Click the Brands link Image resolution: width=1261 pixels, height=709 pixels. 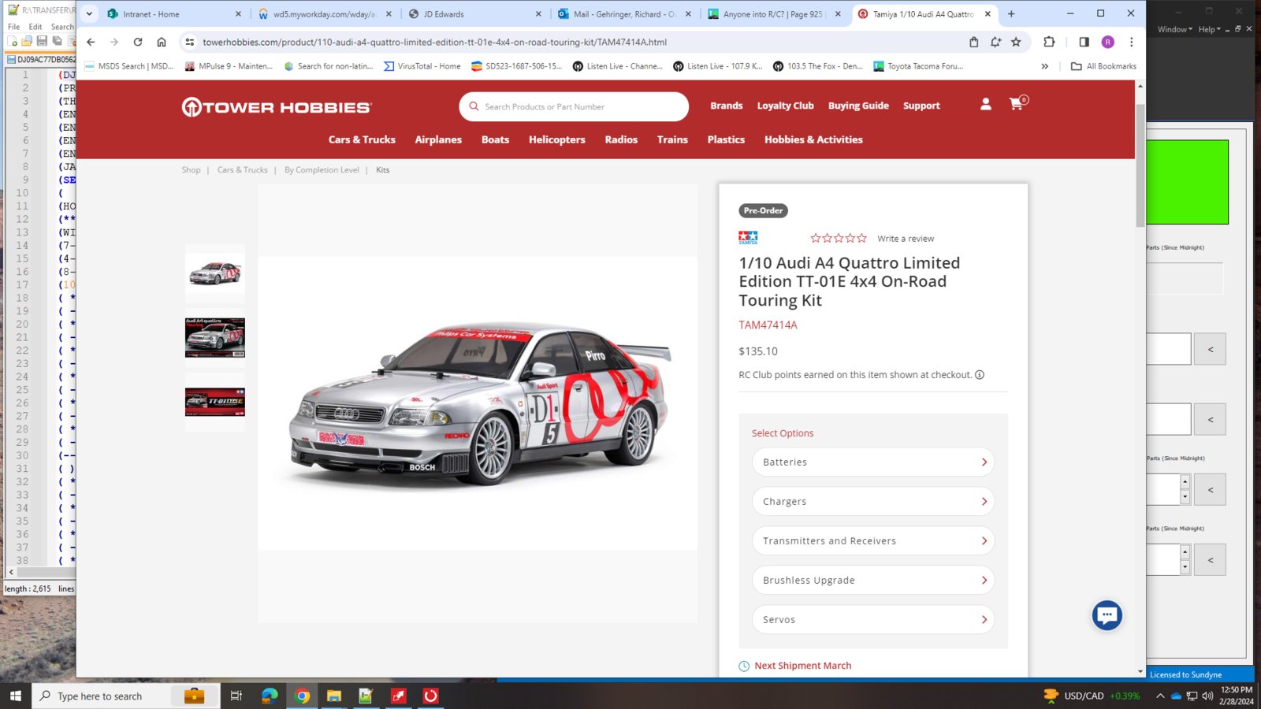coord(726,106)
